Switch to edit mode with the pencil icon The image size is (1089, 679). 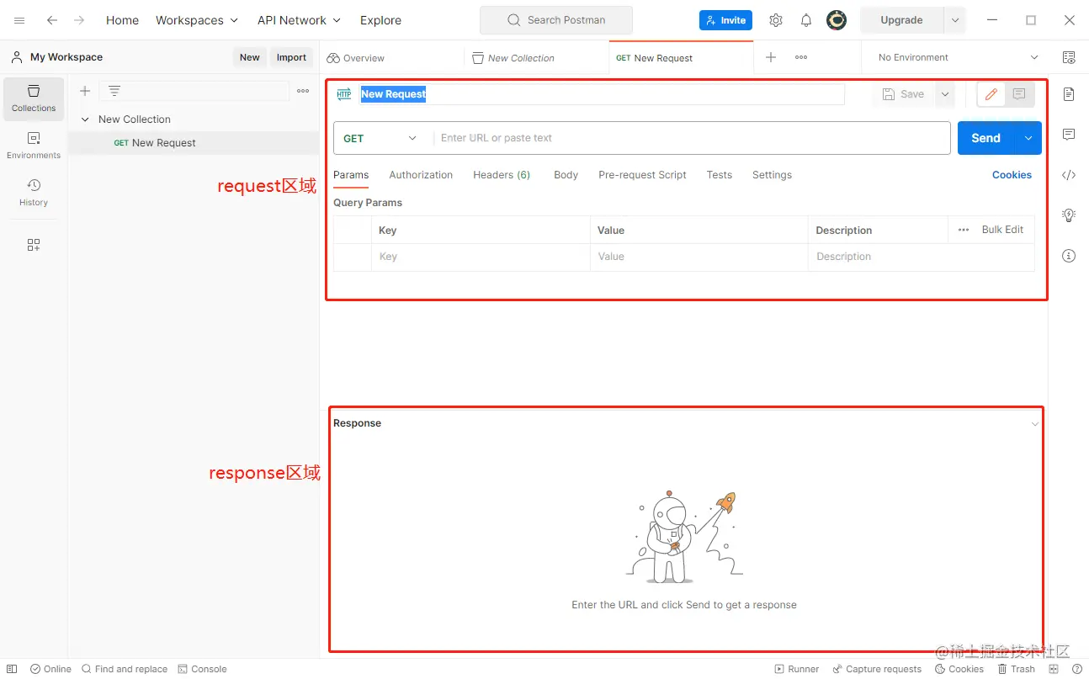coord(991,94)
